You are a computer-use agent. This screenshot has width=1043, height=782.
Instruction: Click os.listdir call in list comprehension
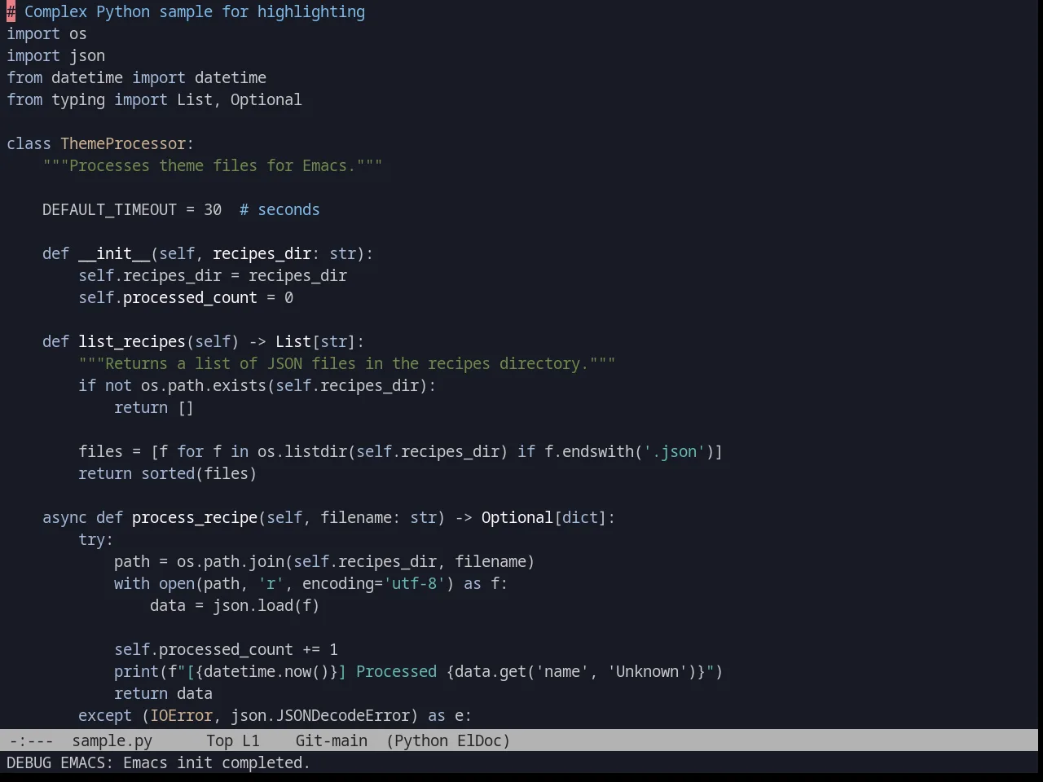[302, 451]
